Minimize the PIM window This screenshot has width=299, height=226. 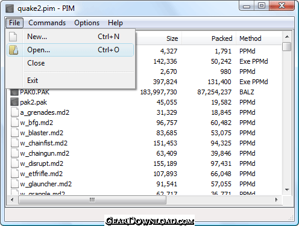(x=247, y=6)
